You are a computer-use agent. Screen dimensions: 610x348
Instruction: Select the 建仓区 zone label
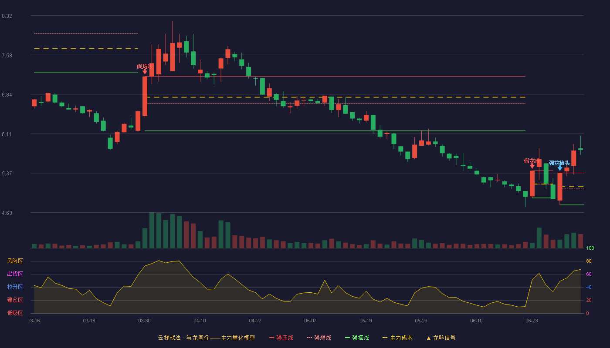point(15,300)
